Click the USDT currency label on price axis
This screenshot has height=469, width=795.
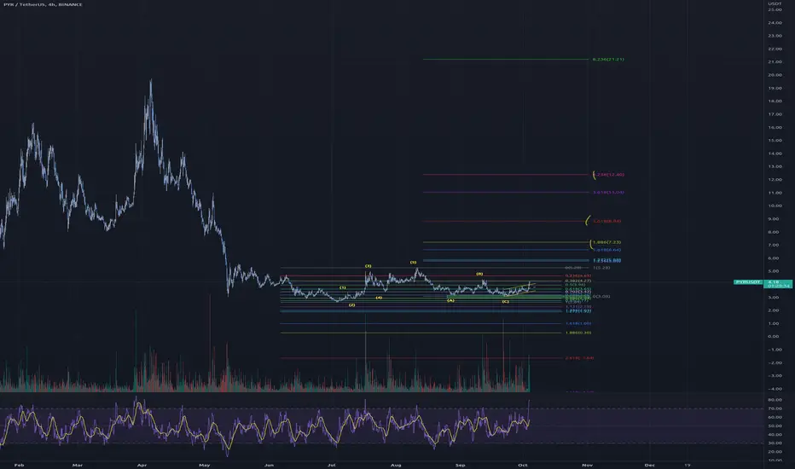pos(775,3)
